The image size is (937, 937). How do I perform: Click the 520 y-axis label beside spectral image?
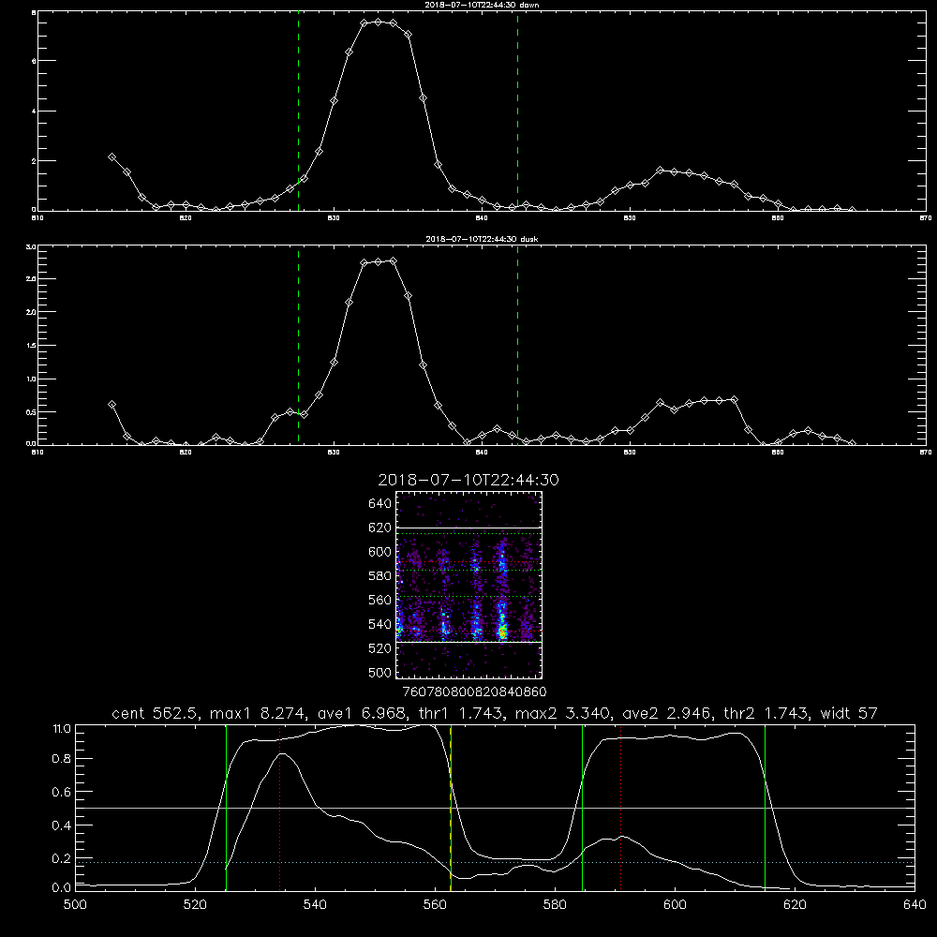coord(380,648)
